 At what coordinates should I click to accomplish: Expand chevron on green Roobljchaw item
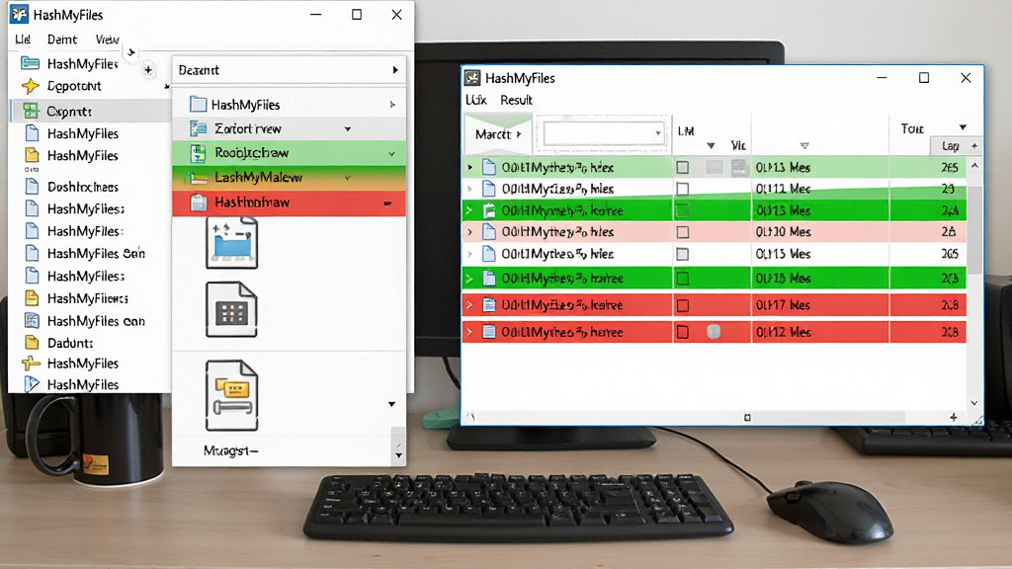391,153
